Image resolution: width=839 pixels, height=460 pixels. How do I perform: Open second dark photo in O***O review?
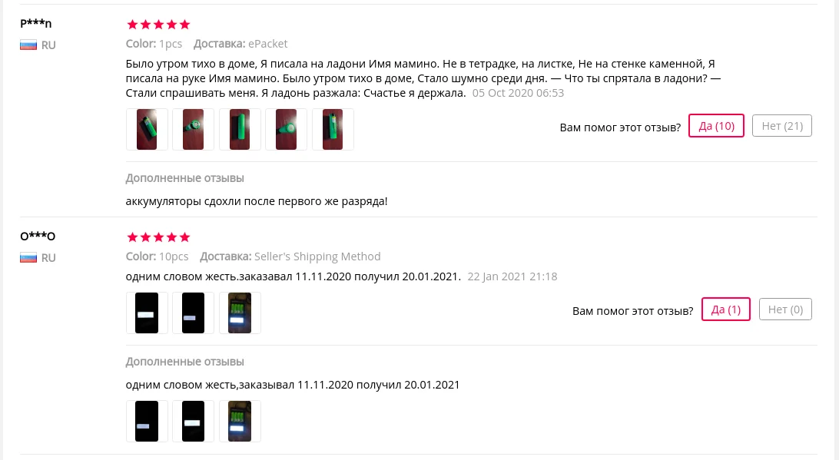click(193, 313)
